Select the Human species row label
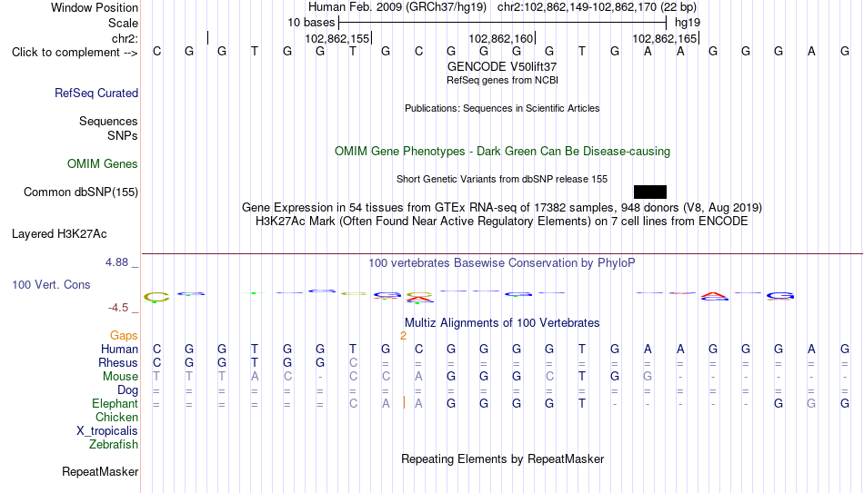 pos(119,350)
